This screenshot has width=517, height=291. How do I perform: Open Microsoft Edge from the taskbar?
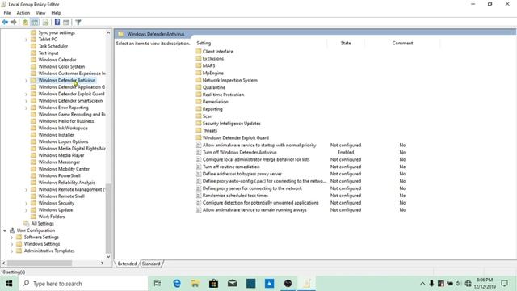point(177,284)
